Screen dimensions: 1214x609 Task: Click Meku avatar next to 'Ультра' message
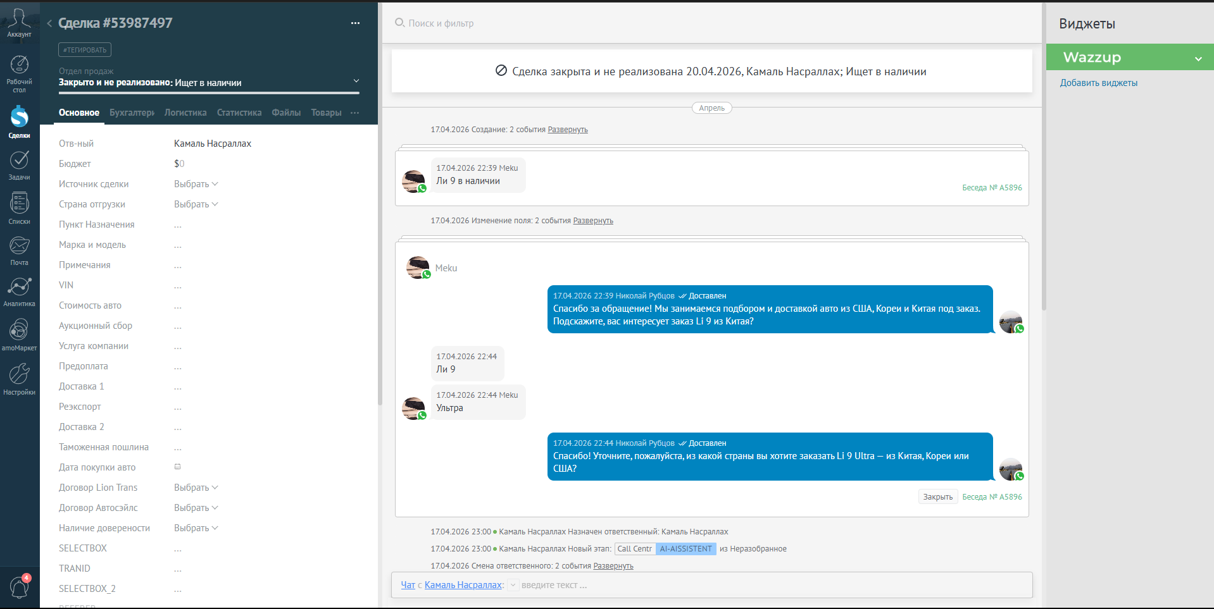coord(414,409)
